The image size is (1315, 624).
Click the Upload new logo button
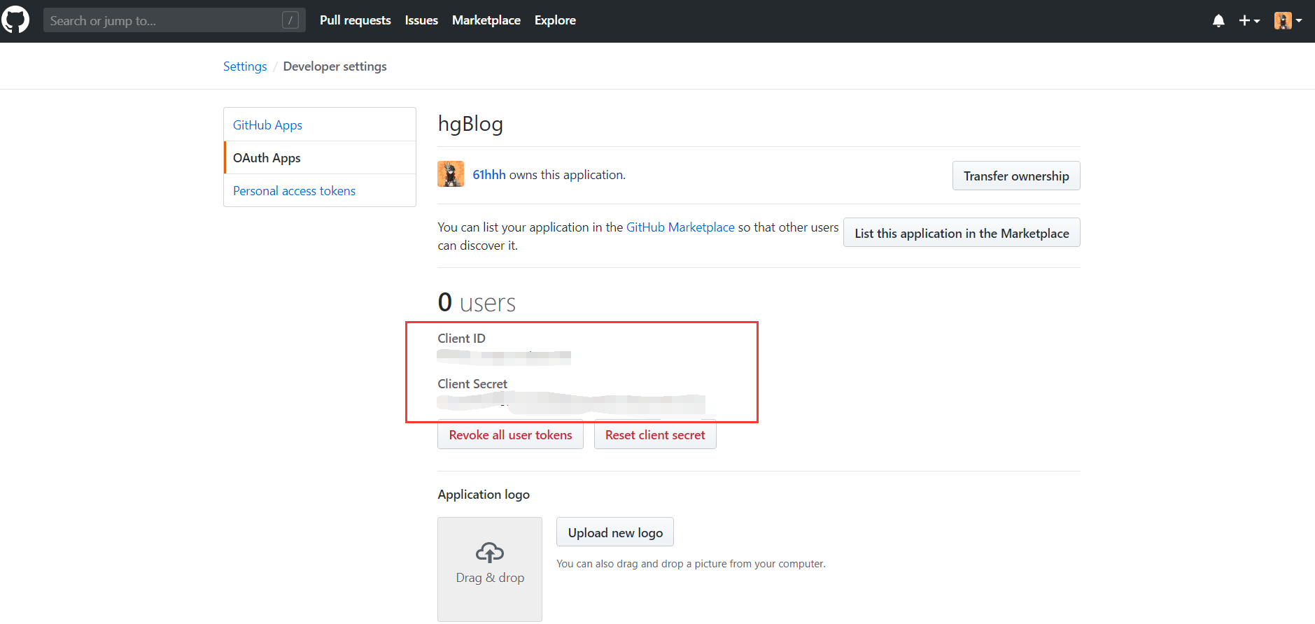[x=615, y=532]
